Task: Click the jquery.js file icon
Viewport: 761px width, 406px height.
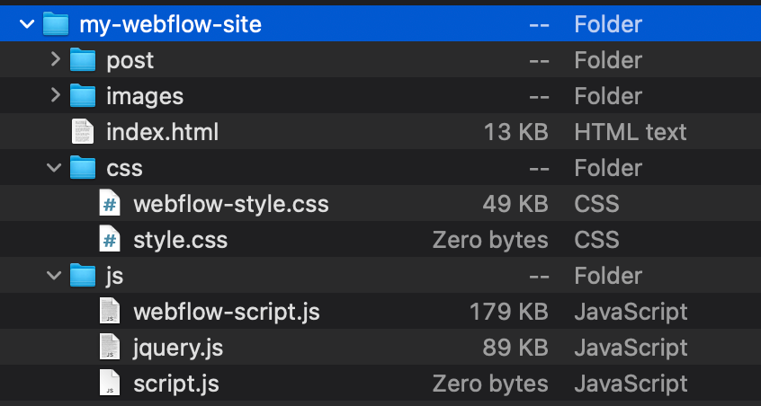Action: [110, 347]
